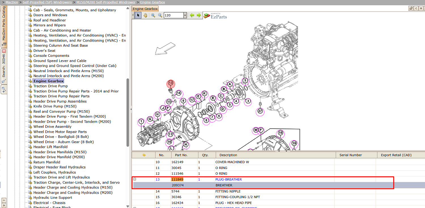Select callout 17 on the diagram
This screenshot has height=208, width=425.
192,100
